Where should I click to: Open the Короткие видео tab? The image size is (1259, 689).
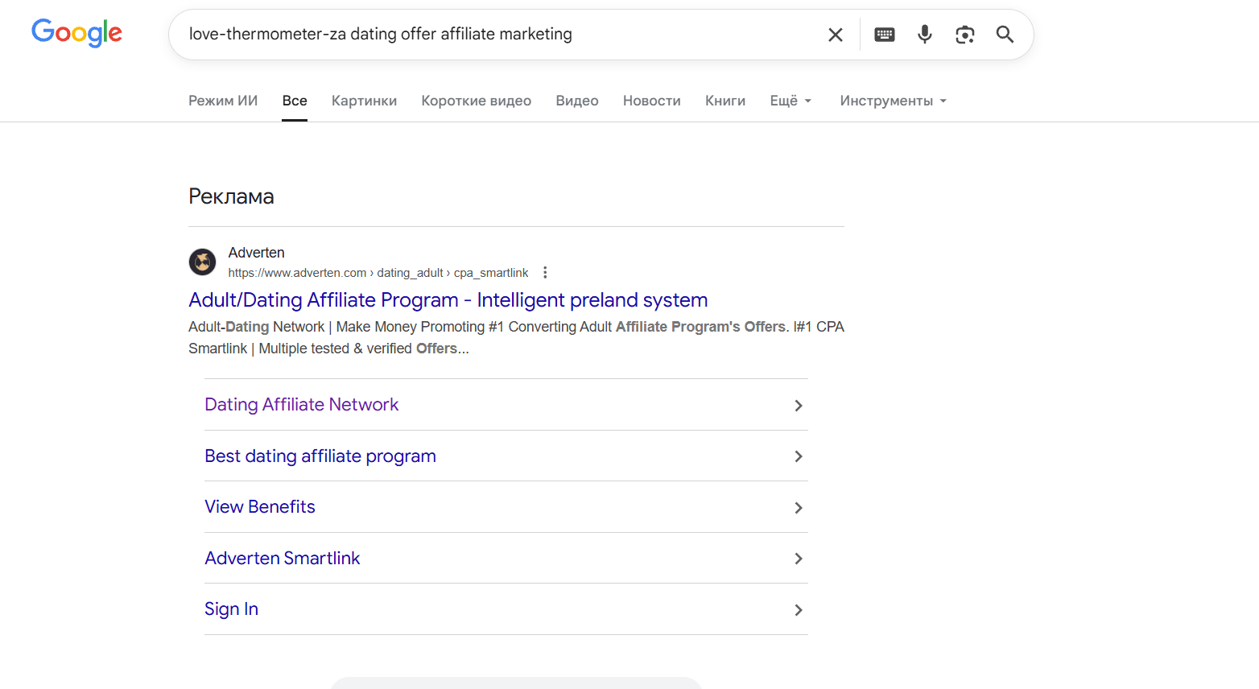click(476, 101)
